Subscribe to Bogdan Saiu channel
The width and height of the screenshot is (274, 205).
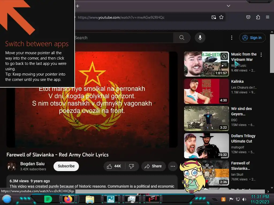coord(66,166)
